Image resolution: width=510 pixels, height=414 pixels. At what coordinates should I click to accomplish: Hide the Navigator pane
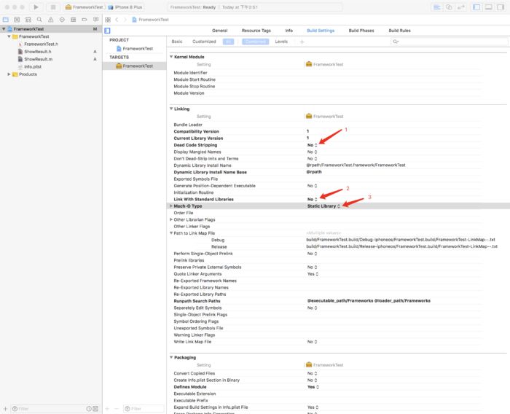(x=476, y=7)
